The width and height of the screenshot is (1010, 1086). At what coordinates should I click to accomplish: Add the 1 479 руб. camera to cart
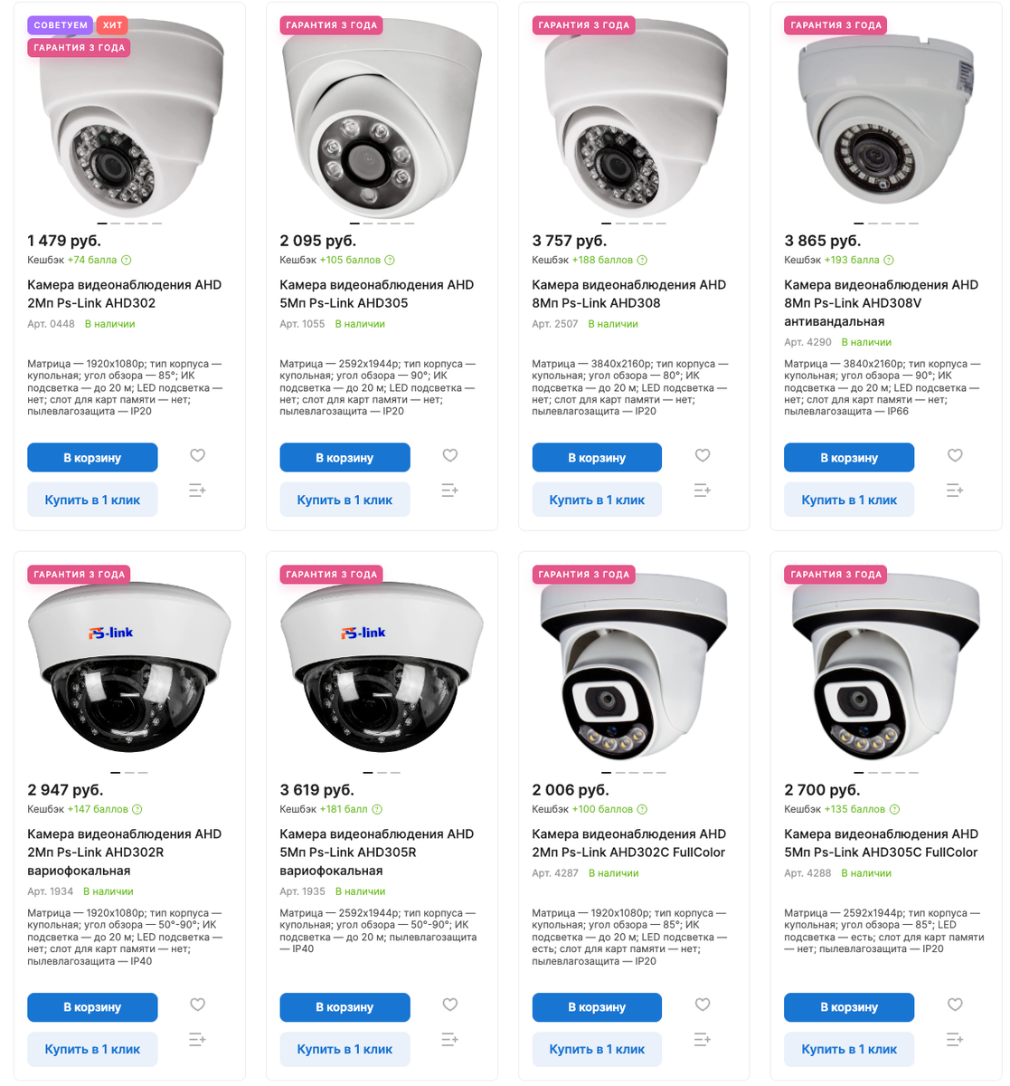tap(92, 458)
